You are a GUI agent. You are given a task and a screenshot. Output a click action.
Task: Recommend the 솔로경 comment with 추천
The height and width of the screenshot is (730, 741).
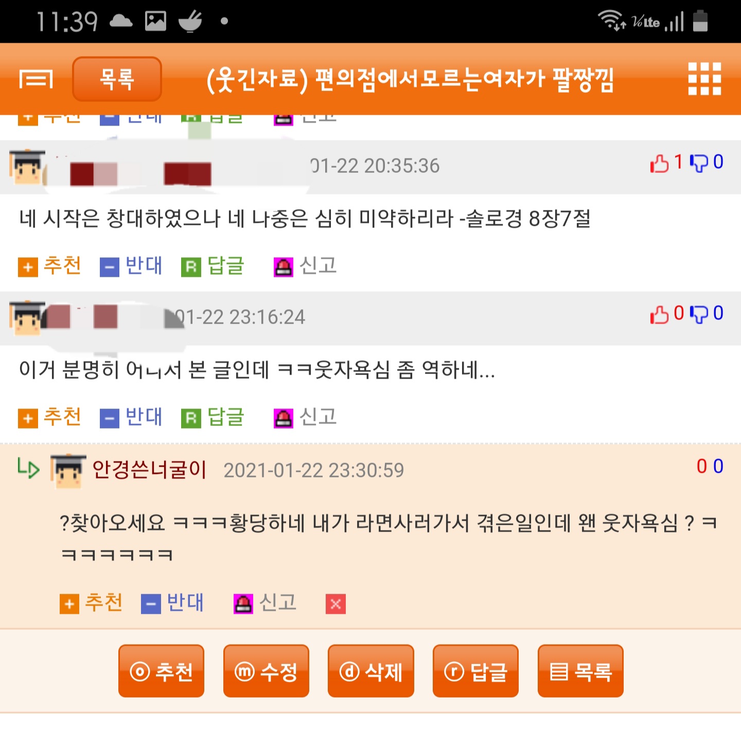coord(49,266)
